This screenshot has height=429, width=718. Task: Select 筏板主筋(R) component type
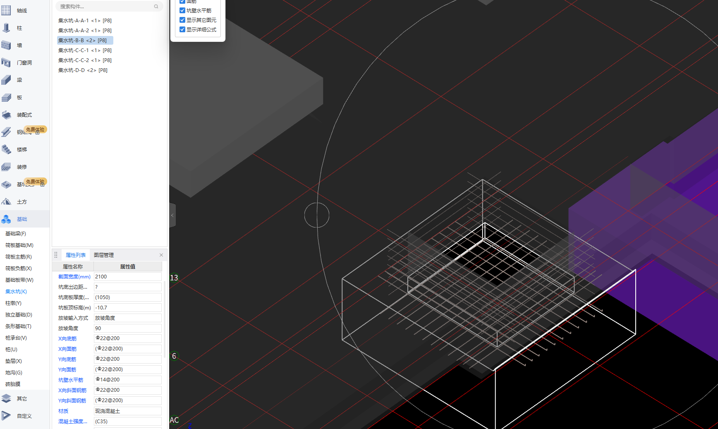click(19, 257)
